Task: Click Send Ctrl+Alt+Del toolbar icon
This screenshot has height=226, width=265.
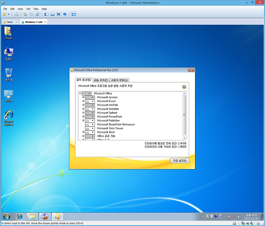Action: tap(16, 14)
